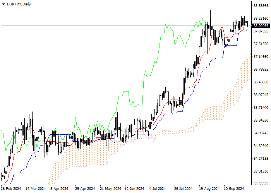Click the 37.51550 price axis label
The width and height of the screenshot is (271, 193).
click(261, 44)
